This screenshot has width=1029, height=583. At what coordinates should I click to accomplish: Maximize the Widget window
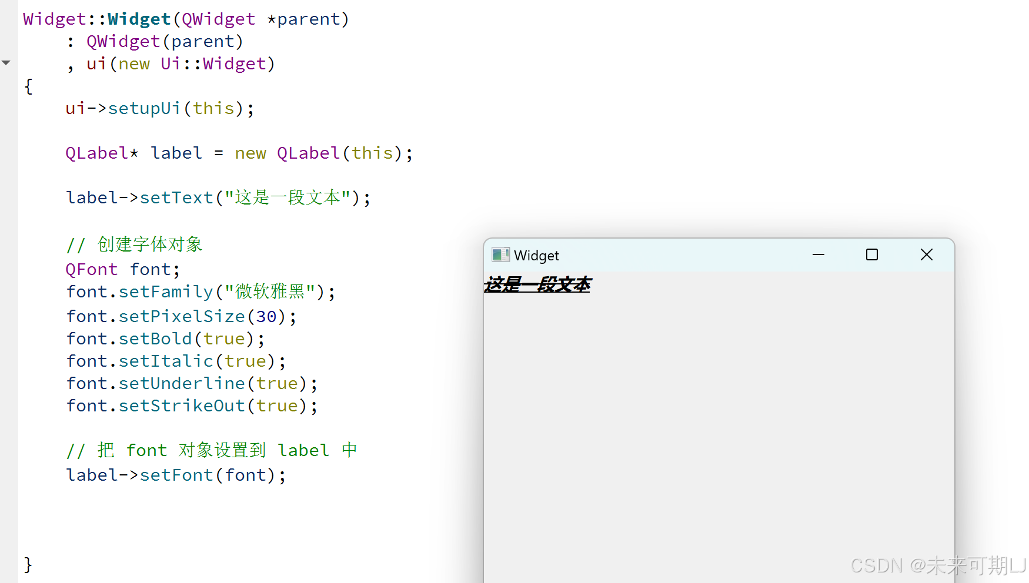[x=872, y=254]
